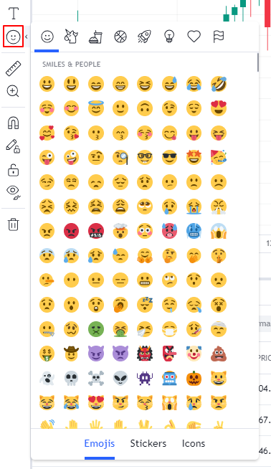
Task: Open the emoji tool selected in sidebar
Action: [x=13, y=37]
